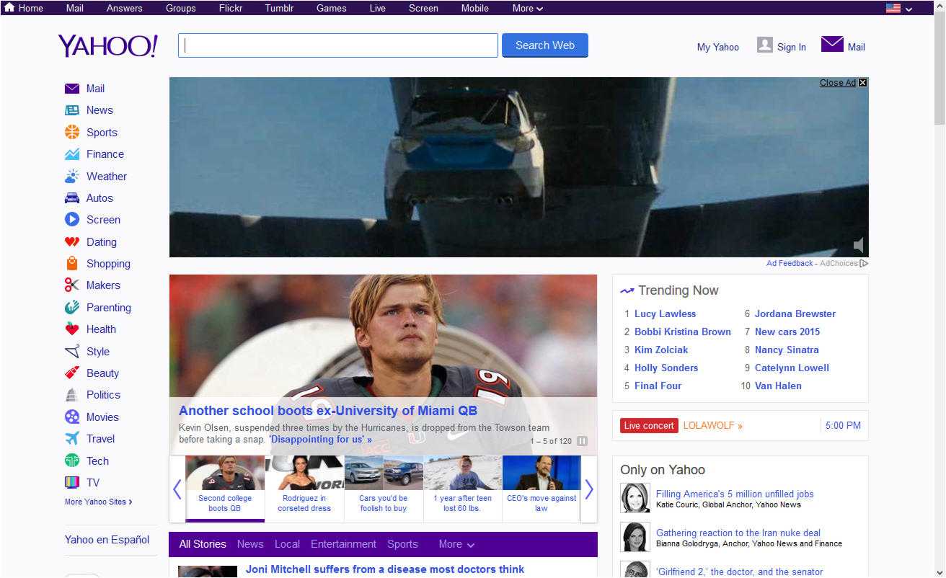Select the '1 year after teen lost 60 lbs.' thumbnail
The height and width of the screenshot is (578, 946).
coord(463,488)
